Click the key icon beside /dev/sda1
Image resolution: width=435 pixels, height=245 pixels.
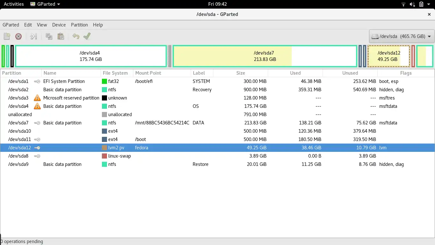[37, 81]
